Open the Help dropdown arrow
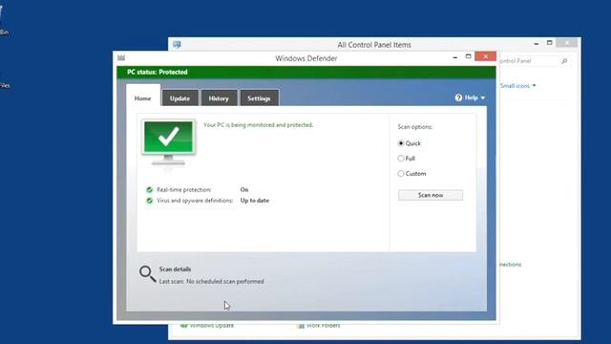 tap(483, 97)
